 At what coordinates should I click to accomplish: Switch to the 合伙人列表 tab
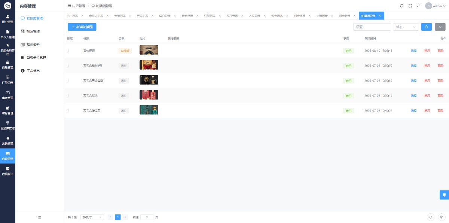click(x=96, y=16)
